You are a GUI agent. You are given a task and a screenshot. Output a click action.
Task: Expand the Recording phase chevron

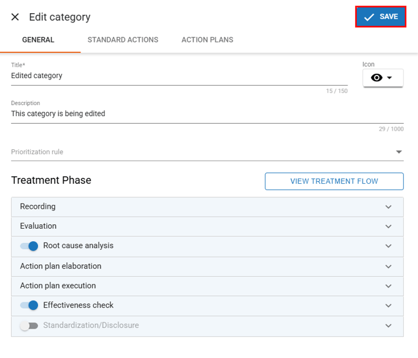click(x=388, y=207)
